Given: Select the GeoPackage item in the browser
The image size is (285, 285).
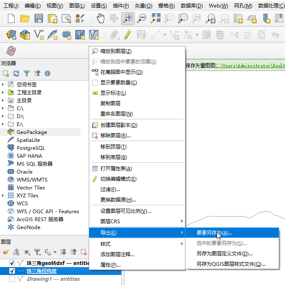Looking at the screenshot, I should pyautogui.click(x=32, y=132).
